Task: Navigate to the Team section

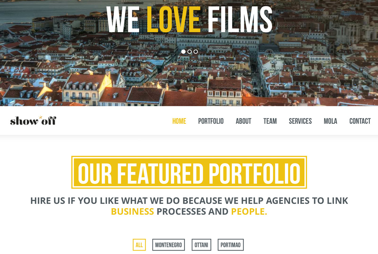Action: (270, 121)
